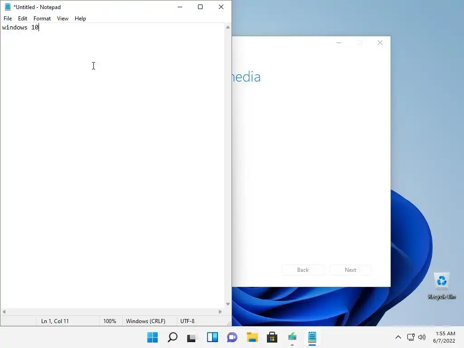Click the Notepad app icon in title bar
This screenshot has width=464, height=348.
(x=8, y=7)
